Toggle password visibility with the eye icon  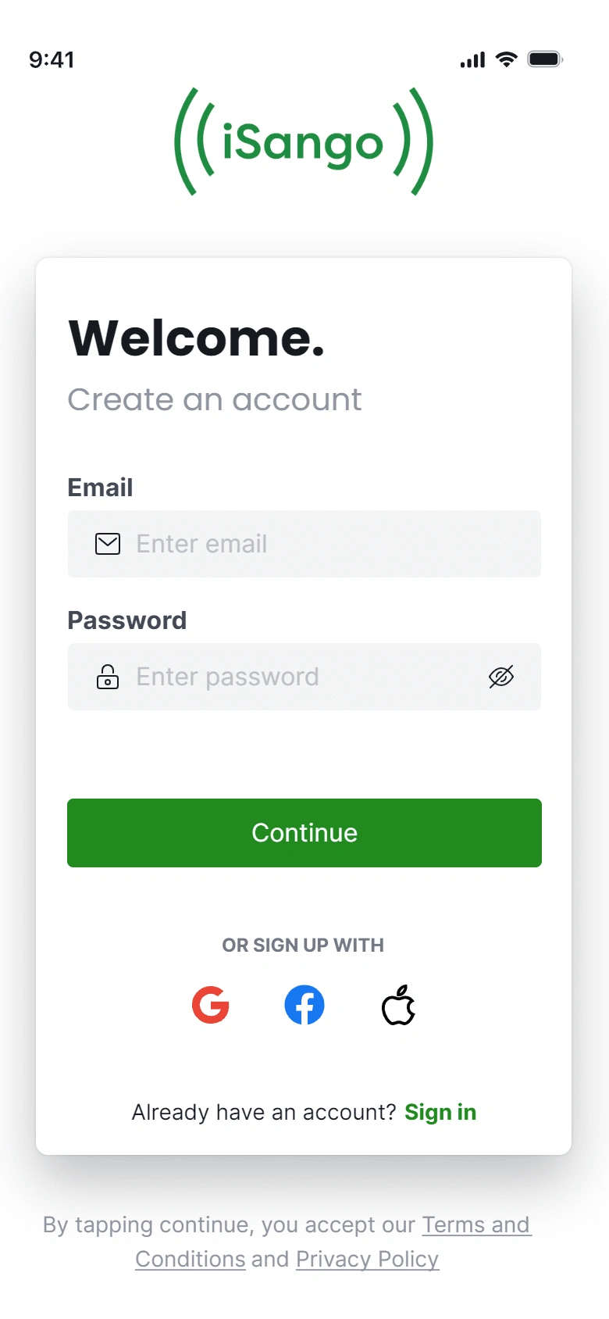point(501,677)
